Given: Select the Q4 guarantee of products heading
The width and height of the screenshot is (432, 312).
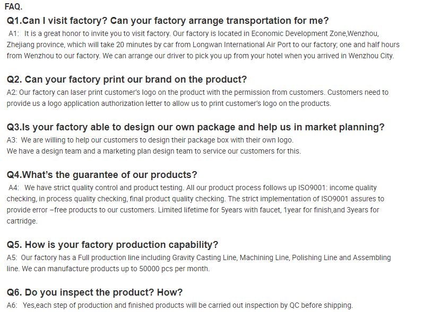Looking at the screenshot, I should click(102, 175).
